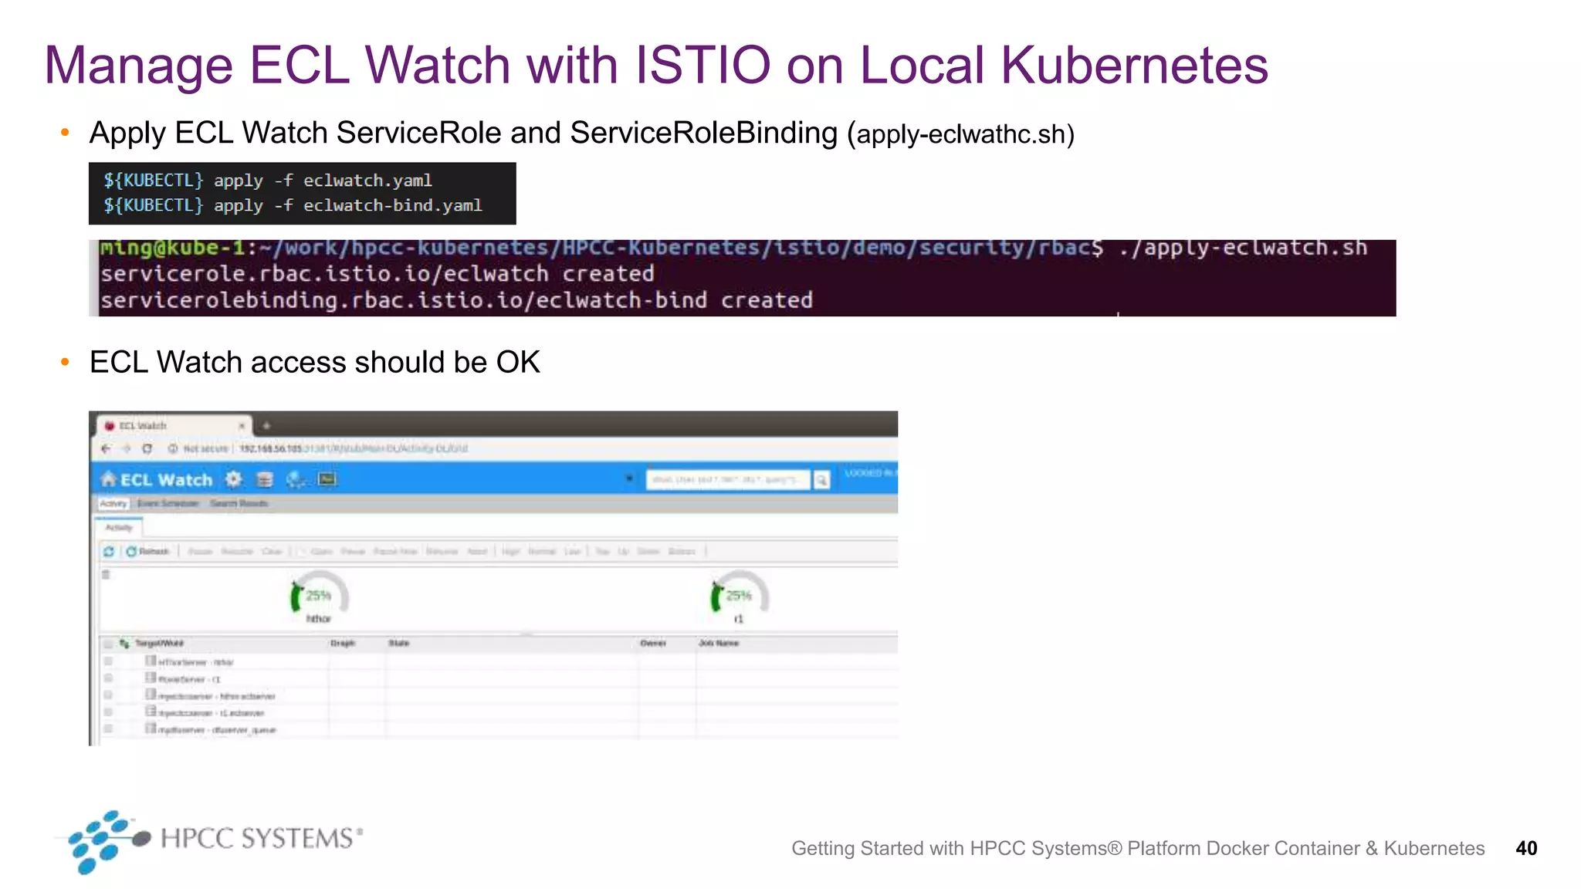
Task: Open the Published Queries globe icon
Action: click(296, 480)
